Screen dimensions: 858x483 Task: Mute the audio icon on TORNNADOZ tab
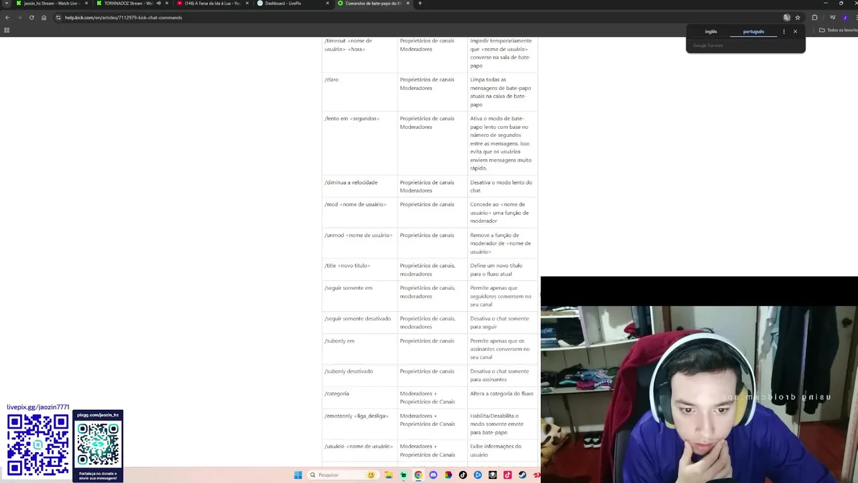tap(158, 3)
